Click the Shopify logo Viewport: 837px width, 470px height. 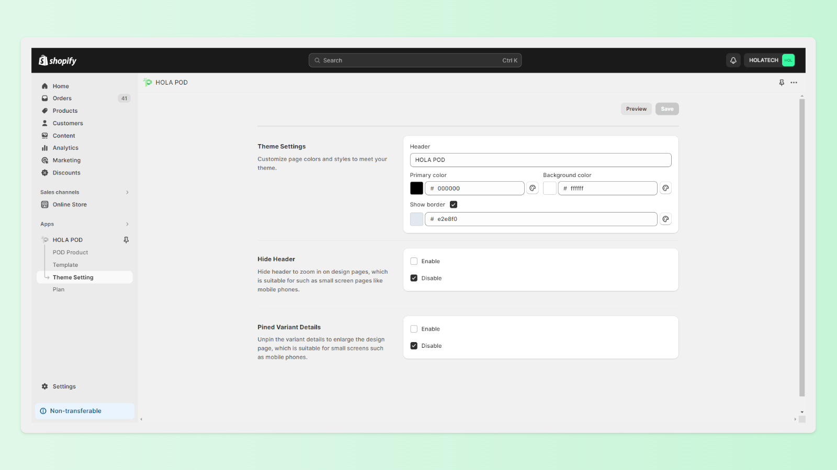(x=58, y=61)
